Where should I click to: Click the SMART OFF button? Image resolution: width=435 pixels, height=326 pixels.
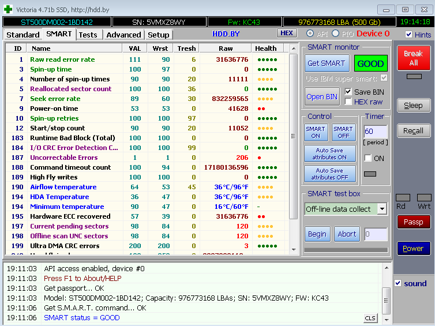(x=343, y=132)
